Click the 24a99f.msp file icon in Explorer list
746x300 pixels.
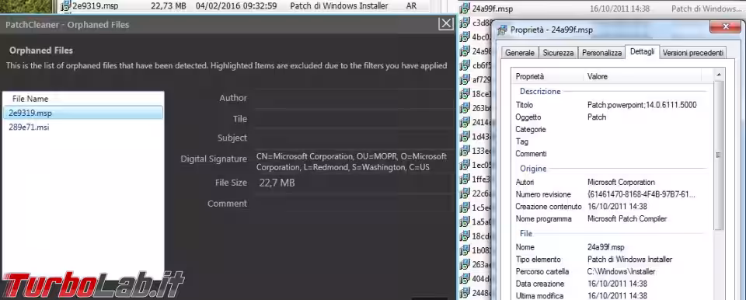(x=465, y=9)
